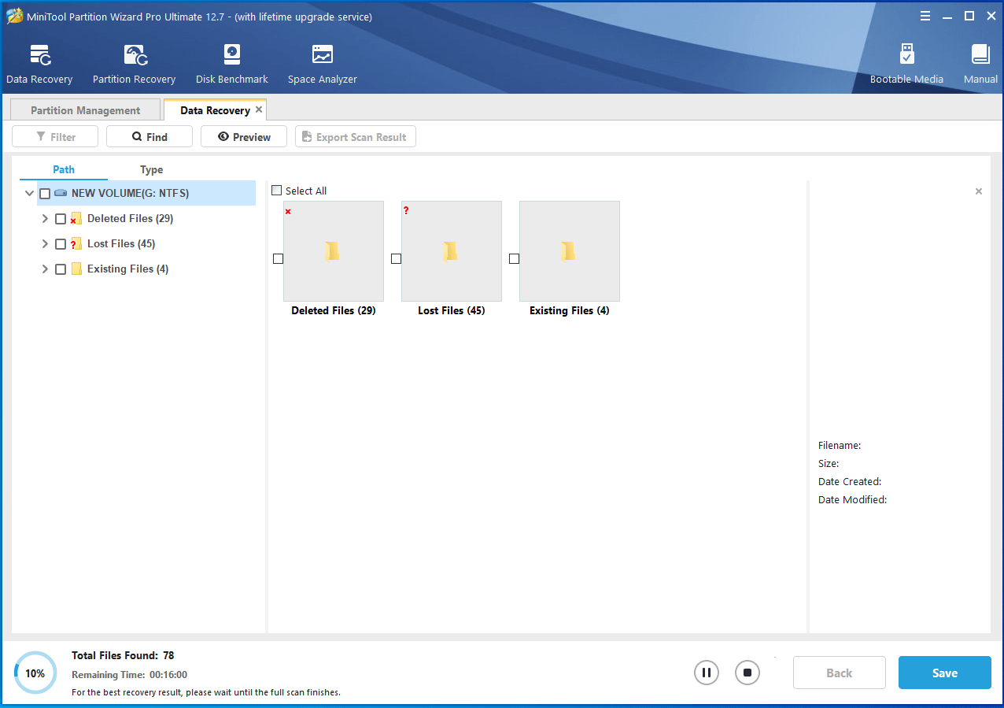Click the 10% scan progress ring
The width and height of the screenshot is (1004, 708).
(x=35, y=673)
